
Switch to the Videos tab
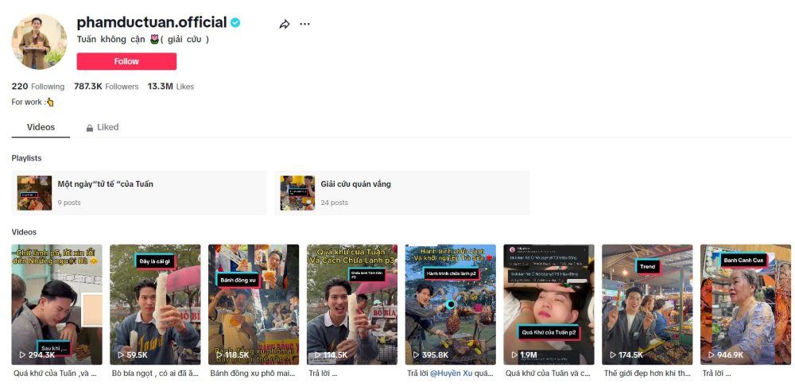(x=41, y=127)
